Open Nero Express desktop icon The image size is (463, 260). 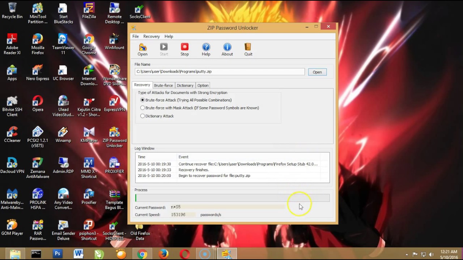(38, 73)
